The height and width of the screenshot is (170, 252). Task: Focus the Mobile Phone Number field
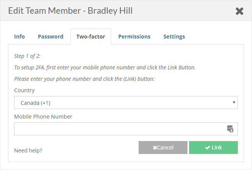118,129
